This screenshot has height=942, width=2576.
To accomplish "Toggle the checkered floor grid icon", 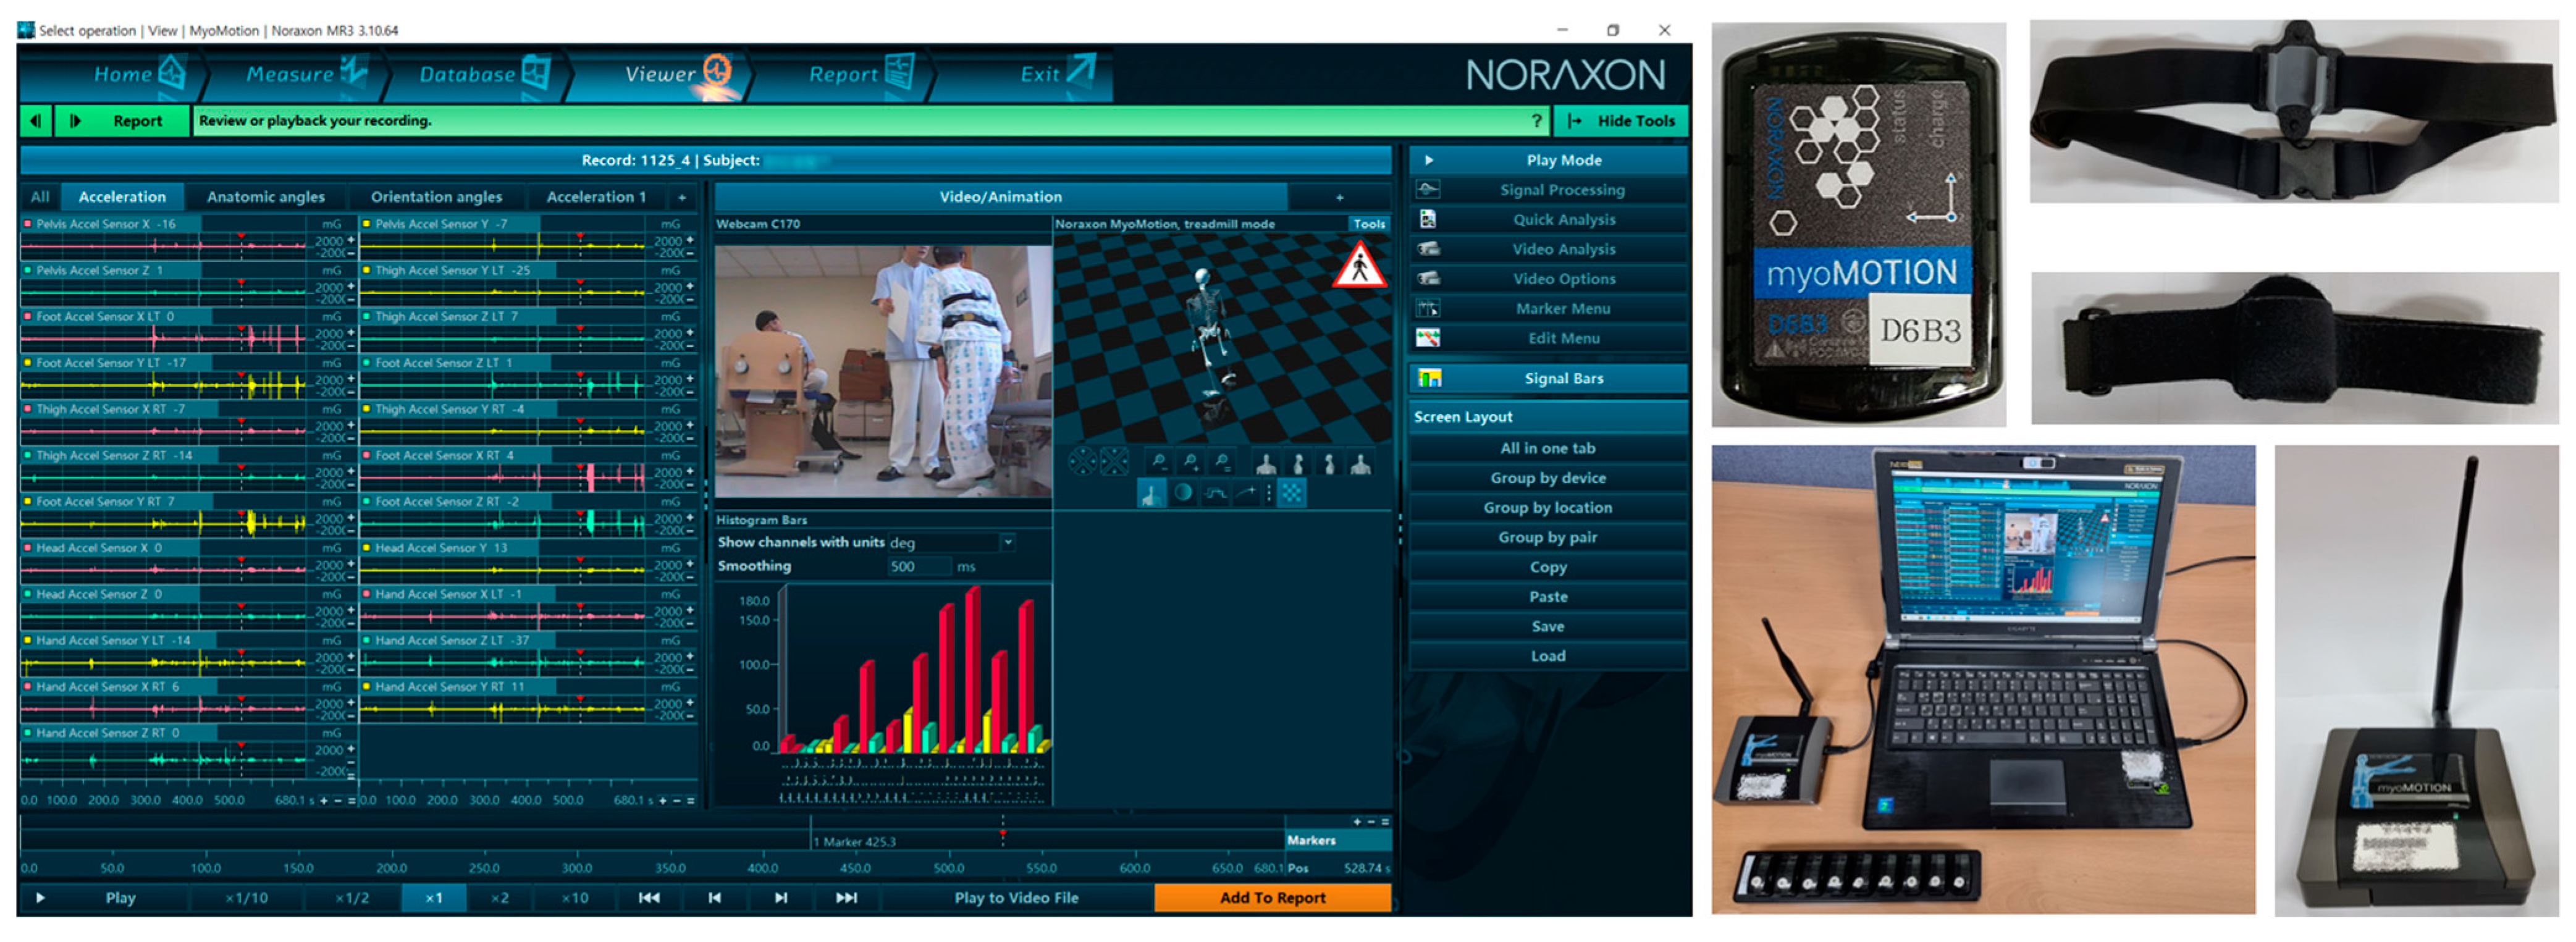I will (1292, 493).
